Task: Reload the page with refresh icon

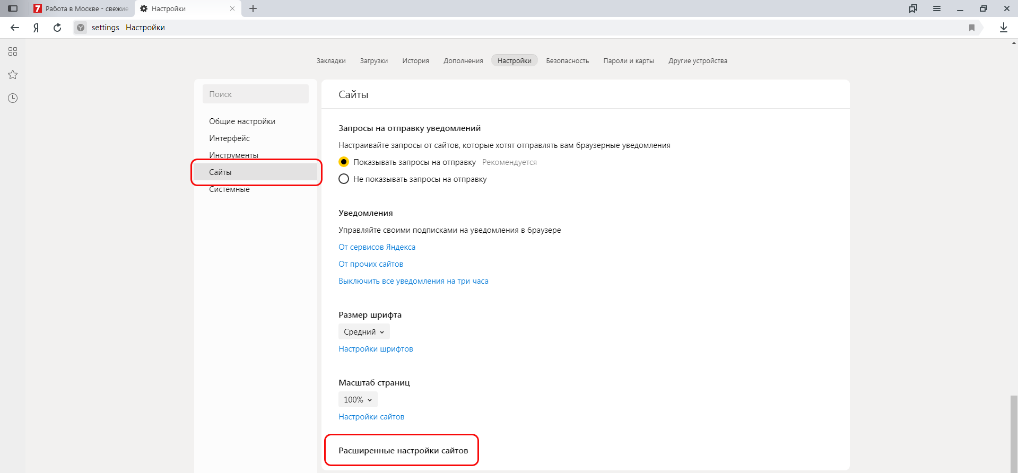Action: (x=57, y=28)
